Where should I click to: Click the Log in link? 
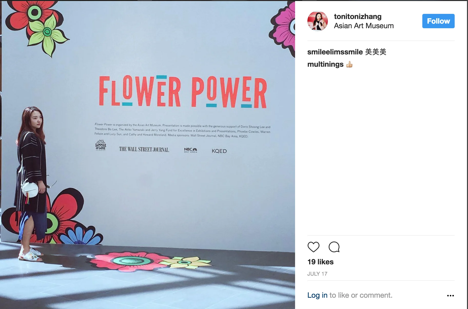coord(317,295)
